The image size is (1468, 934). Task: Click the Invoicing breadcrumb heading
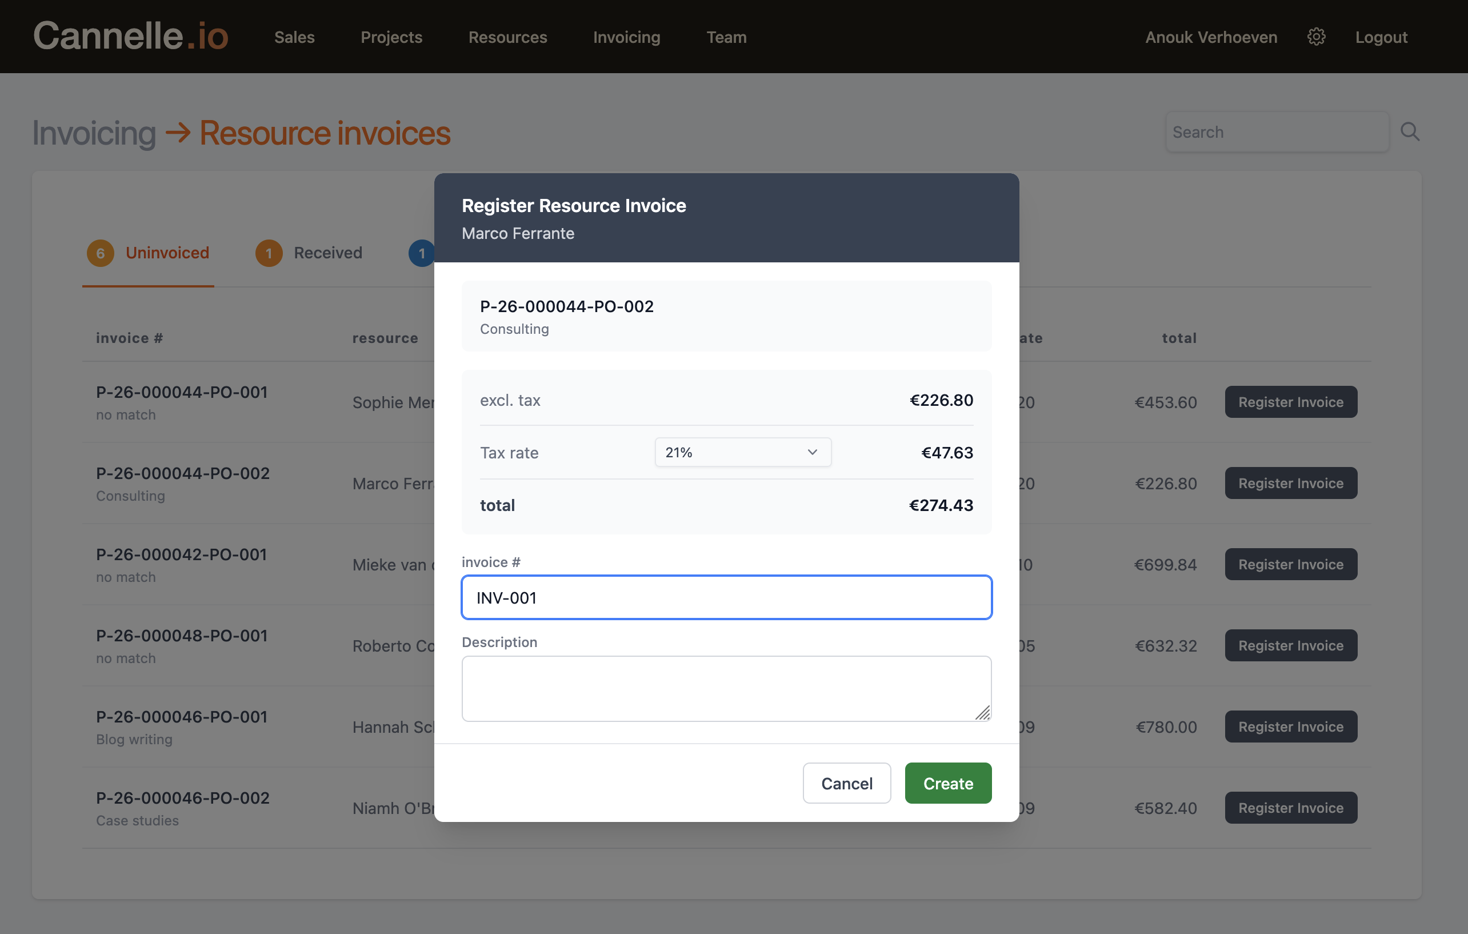[94, 133]
